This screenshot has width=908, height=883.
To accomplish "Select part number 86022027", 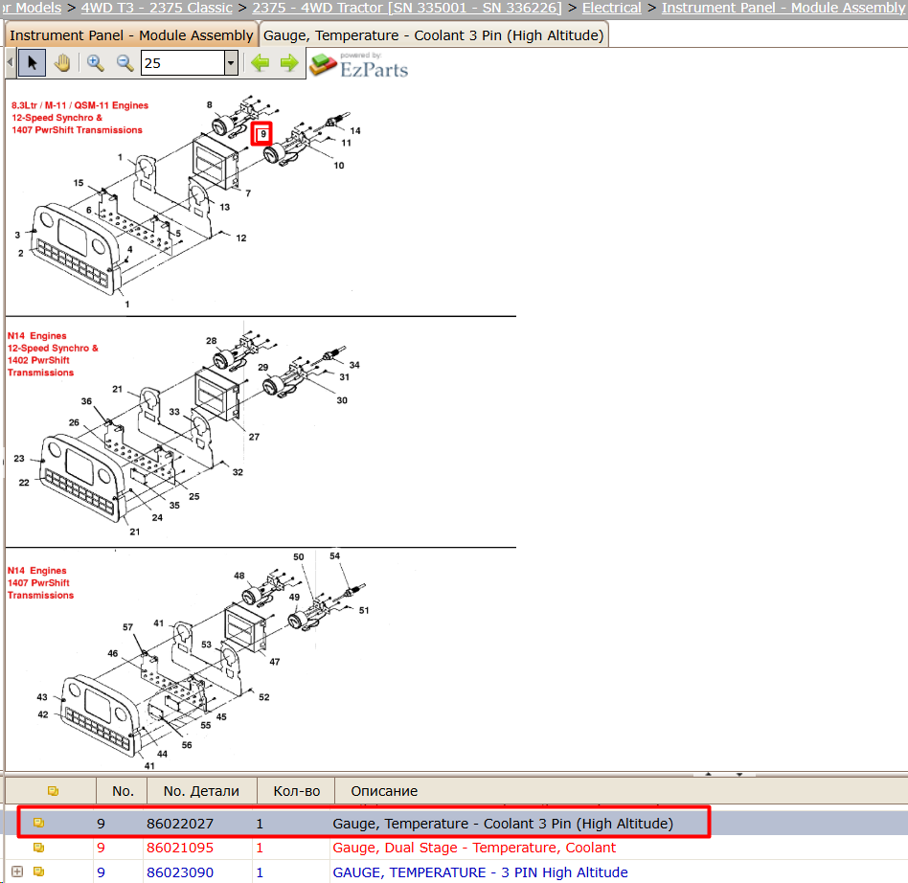I will (180, 824).
